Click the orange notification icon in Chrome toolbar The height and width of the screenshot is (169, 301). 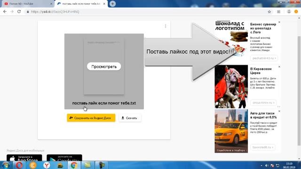coord(296,12)
